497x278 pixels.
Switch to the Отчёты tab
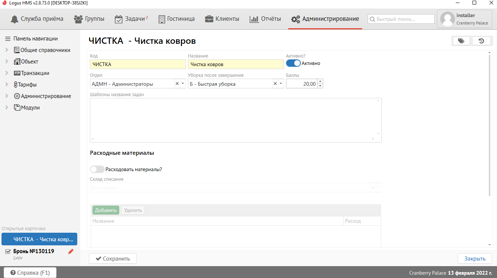[265, 19]
